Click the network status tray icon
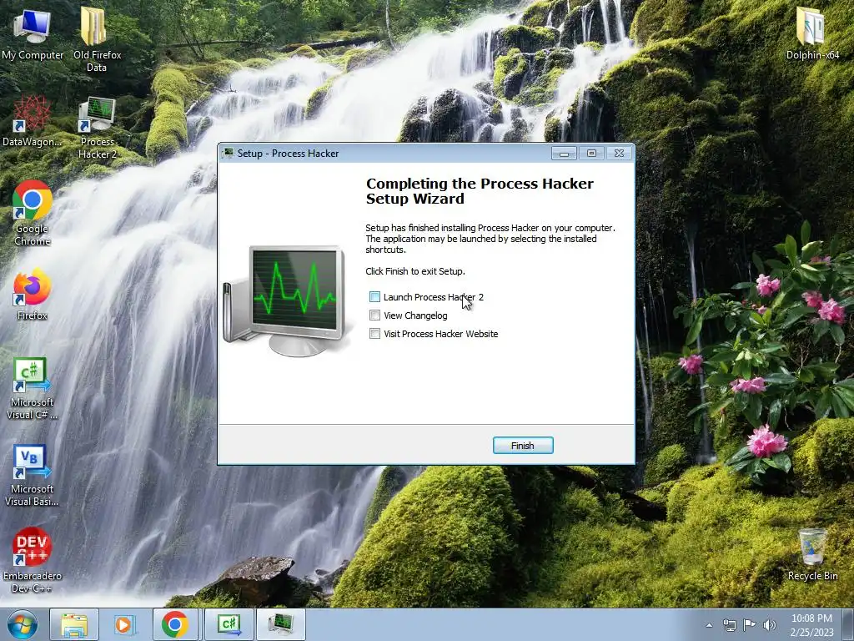854x641 pixels. click(x=729, y=625)
